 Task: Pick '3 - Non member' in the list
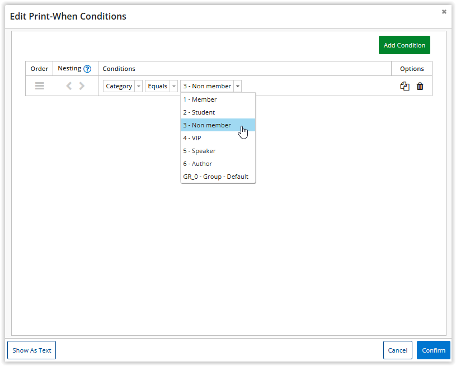pos(206,125)
